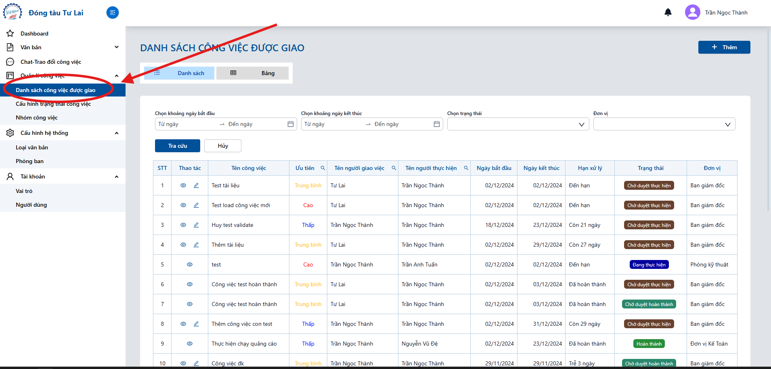Screen dimensions: 771x369
Task: Click the sidebar collapse menu icon
Action: click(x=113, y=13)
